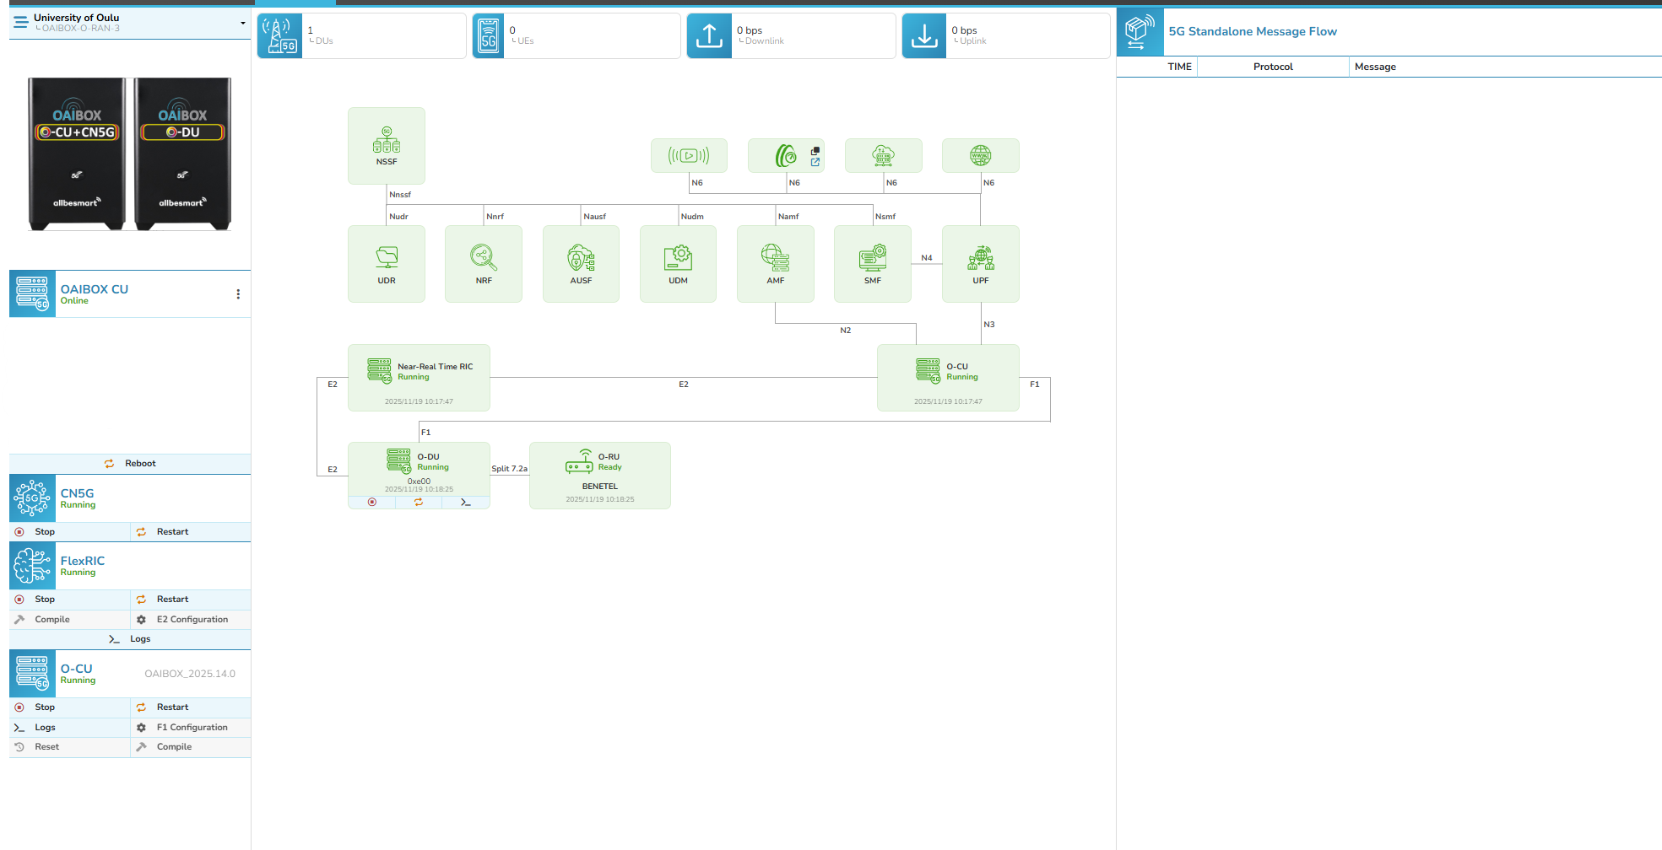Click the video streaming N6 service node
The width and height of the screenshot is (1662, 850).
689,156
